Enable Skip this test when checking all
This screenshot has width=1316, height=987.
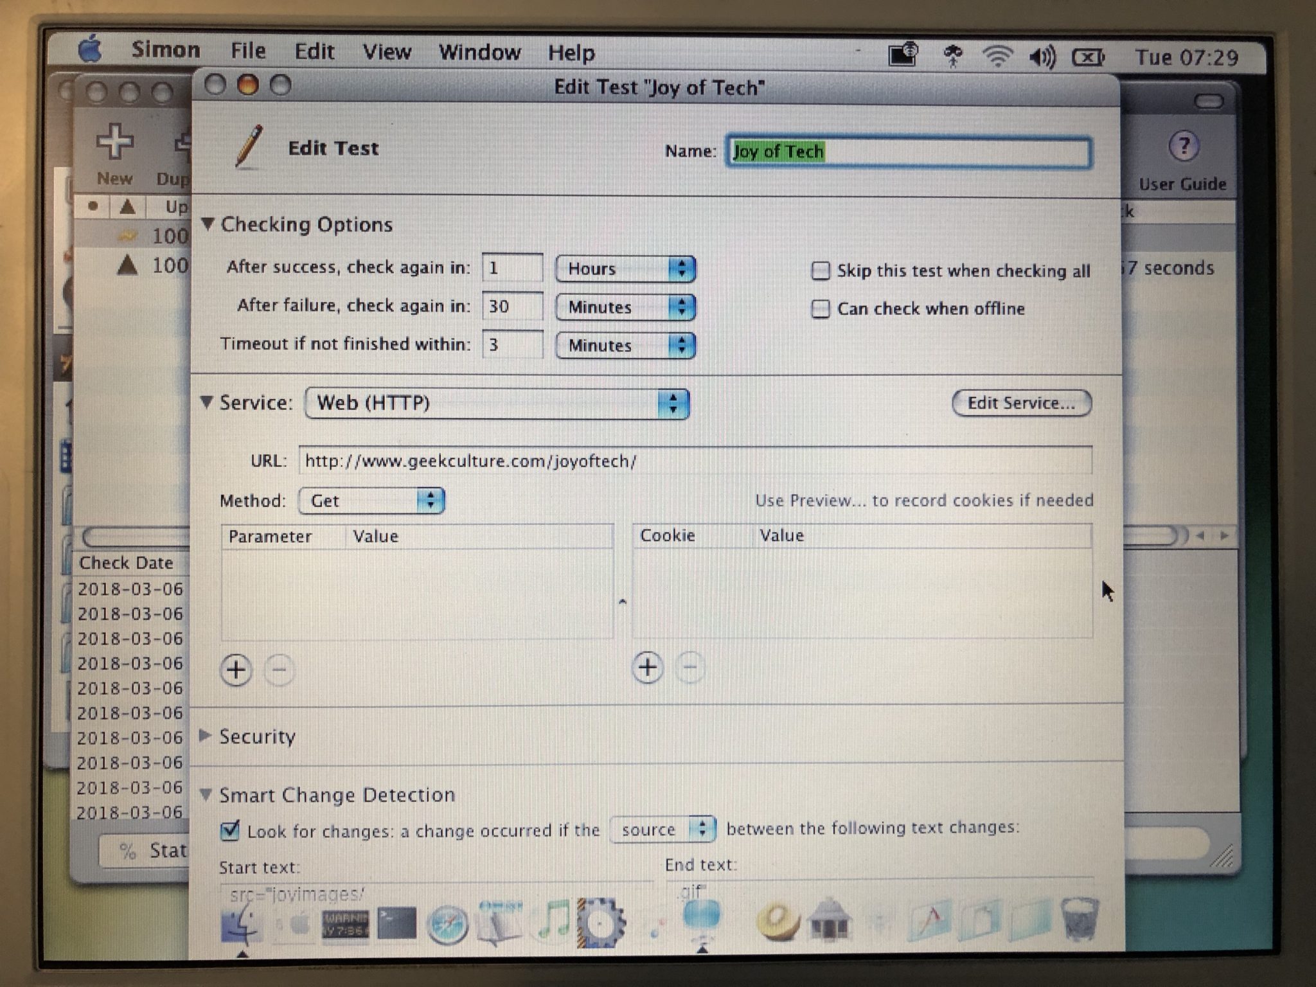click(x=821, y=271)
